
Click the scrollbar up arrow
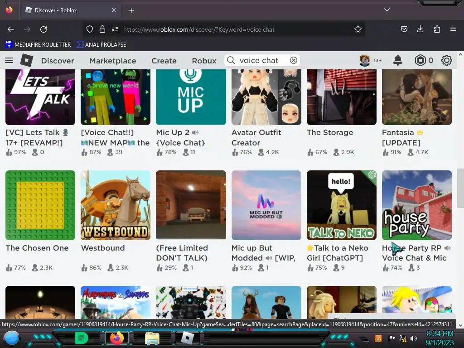point(460,55)
